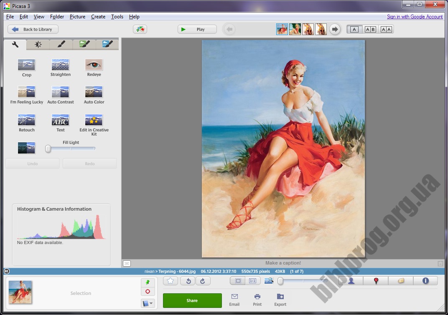This screenshot has height=315, width=448.
Task: Collapse the bottom panel with double-arrow button
Action: pos(6,271)
